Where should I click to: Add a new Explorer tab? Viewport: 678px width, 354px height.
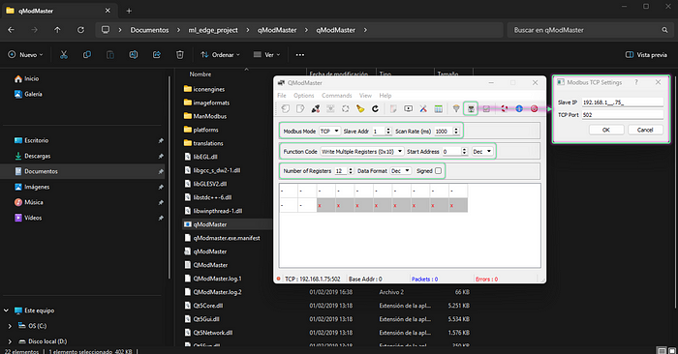[129, 11]
